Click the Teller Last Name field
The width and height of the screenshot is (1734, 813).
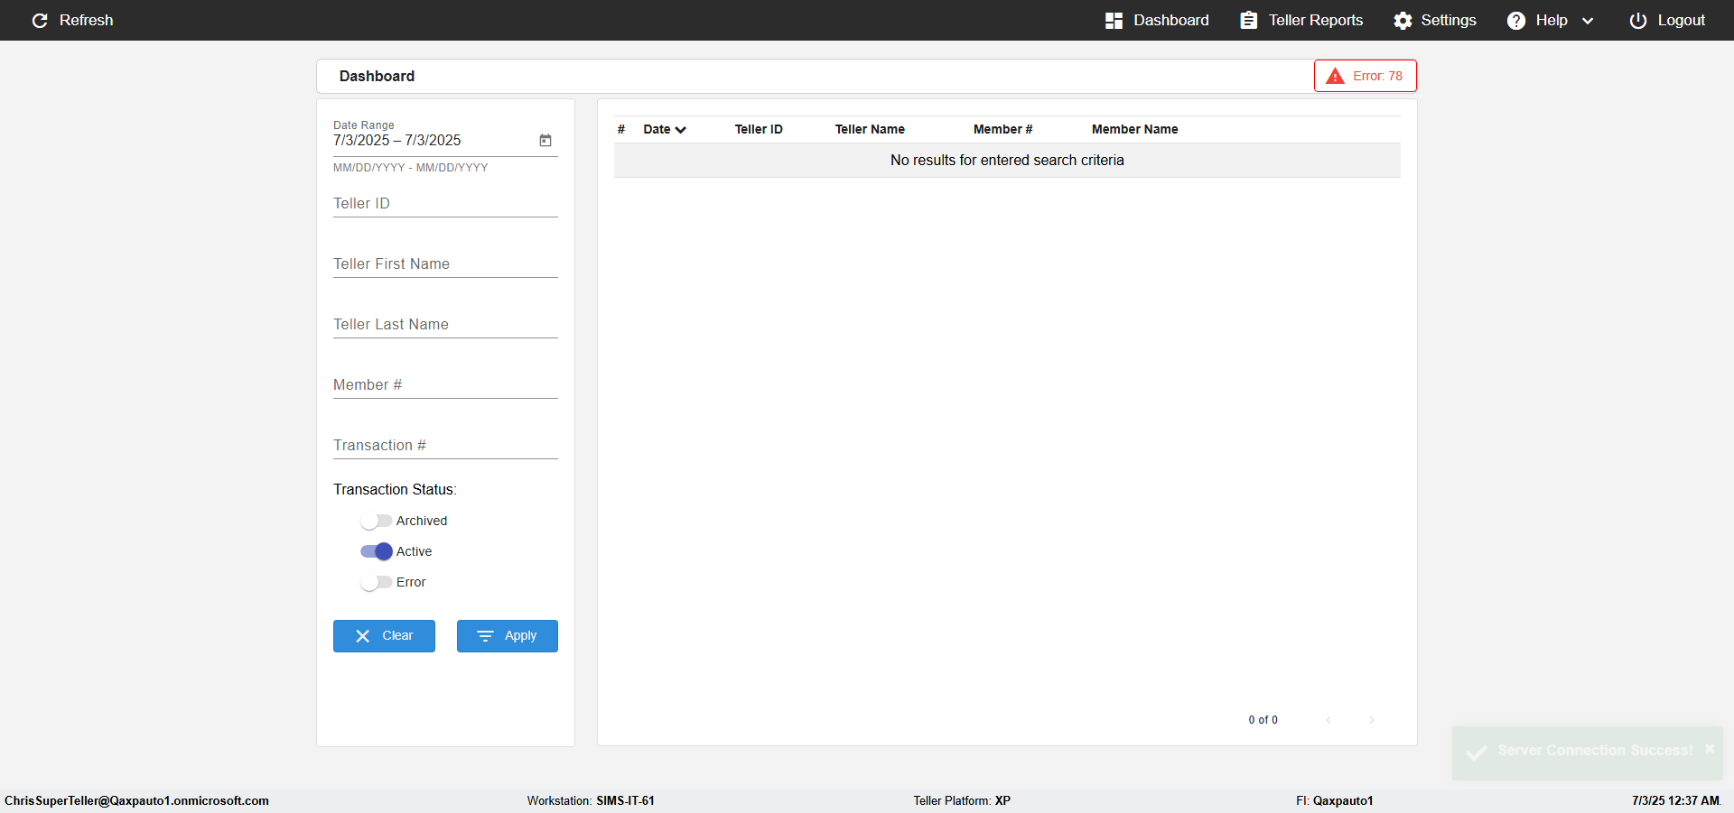click(445, 325)
